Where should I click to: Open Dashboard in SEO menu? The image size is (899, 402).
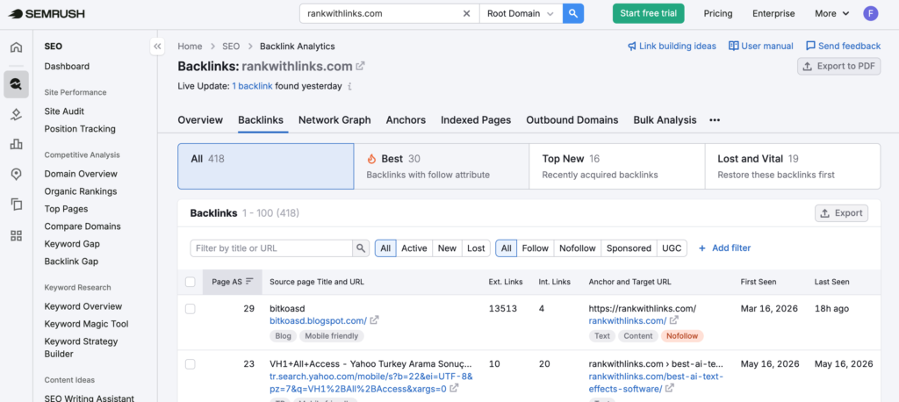(x=67, y=66)
